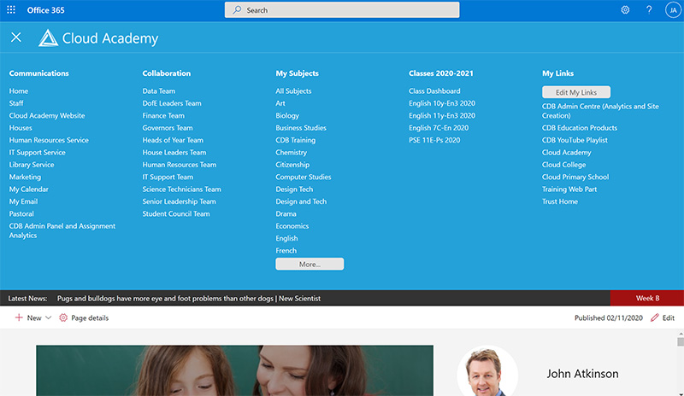Open Page details gear icon
The image size is (684, 396).
[x=63, y=317]
